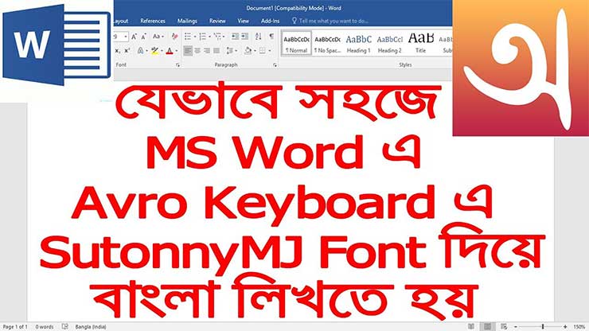This screenshot has height=331, width=589.
Task: Open the font color dropdown arrow
Action: point(177,51)
